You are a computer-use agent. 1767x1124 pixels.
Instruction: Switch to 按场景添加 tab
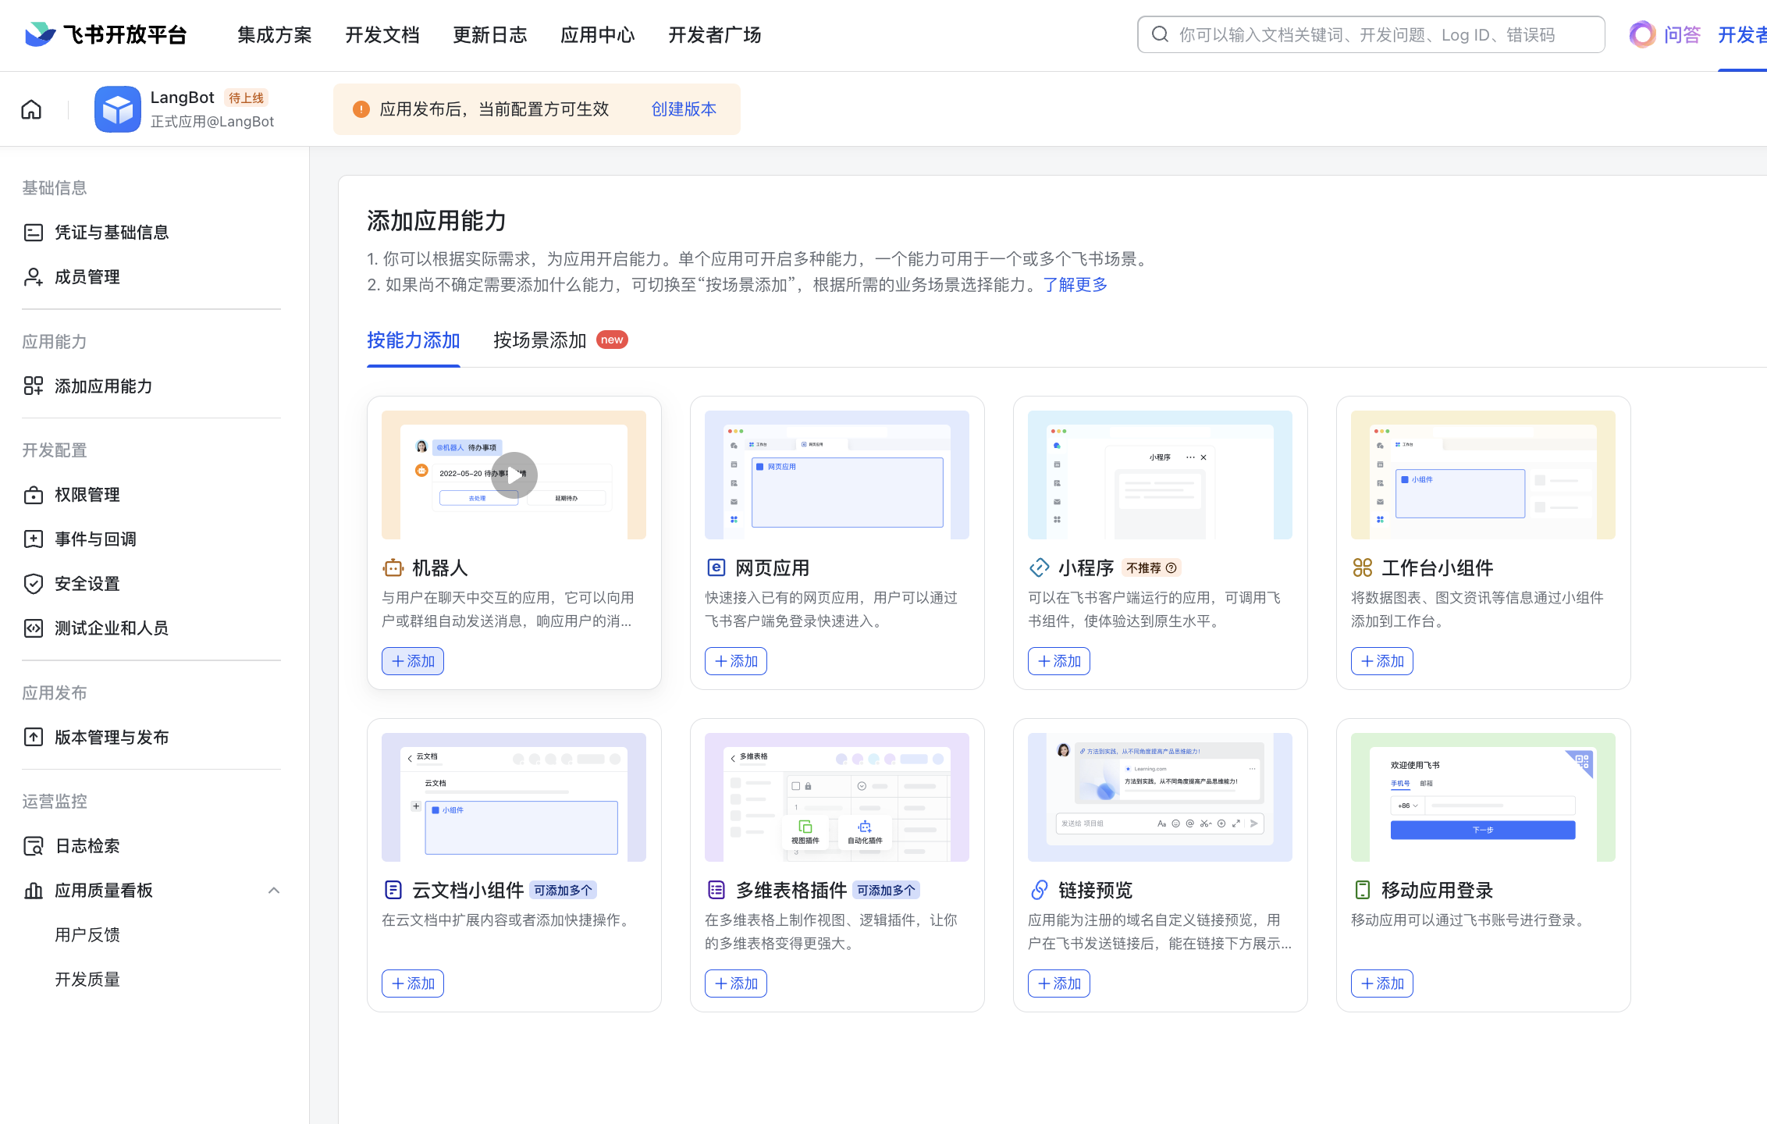pyautogui.click(x=539, y=340)
